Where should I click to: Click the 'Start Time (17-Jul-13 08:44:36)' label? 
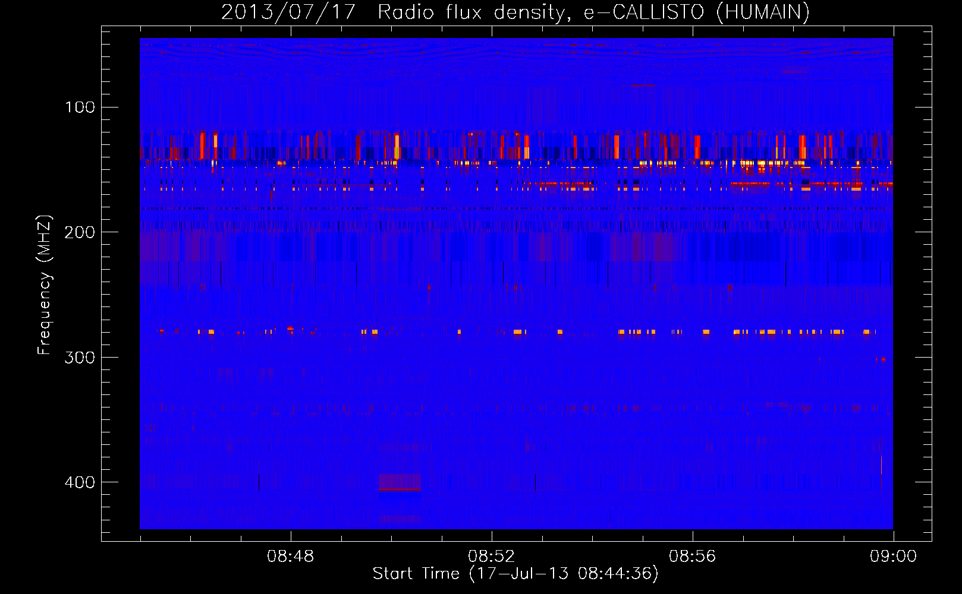point(515,574)
